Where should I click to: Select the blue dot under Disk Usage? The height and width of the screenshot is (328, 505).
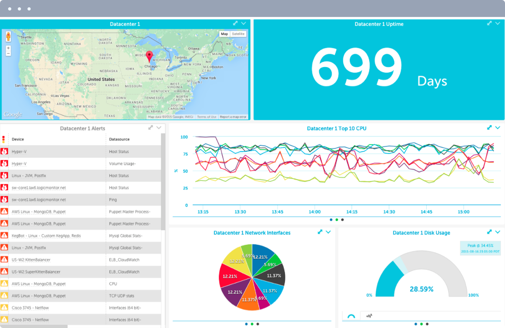(416, 324)
